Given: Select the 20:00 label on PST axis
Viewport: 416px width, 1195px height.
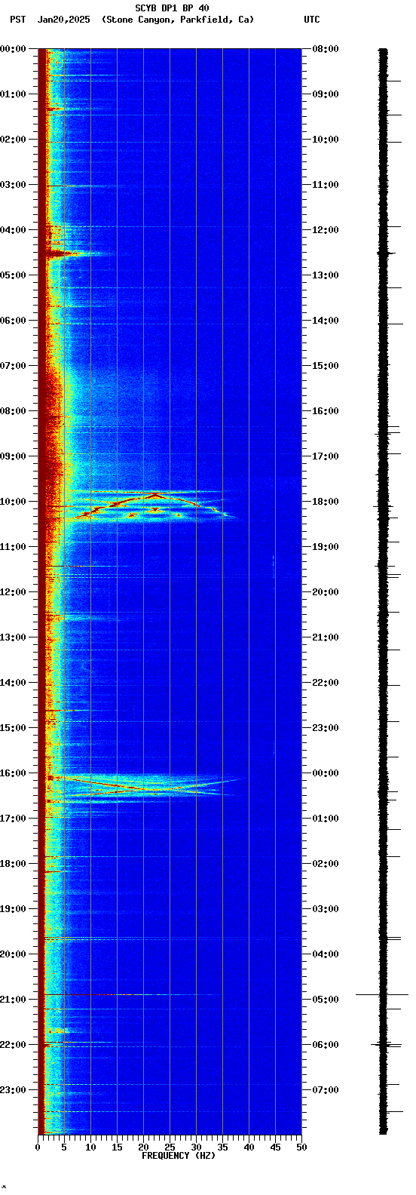Looking at the screenshot, I should [x=13, y=954].
